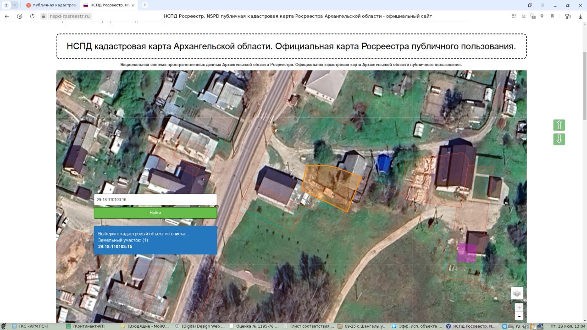587x330 pixels.
Task: Click the orange highlighted land parcel
Action: pos(331,188)
